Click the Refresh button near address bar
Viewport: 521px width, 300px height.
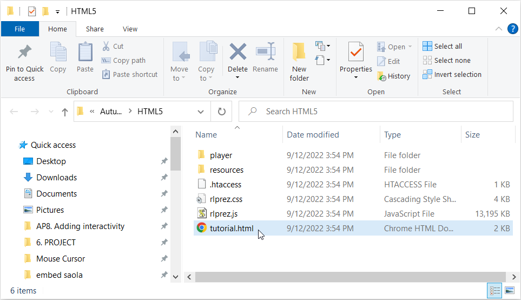[222, 112]
